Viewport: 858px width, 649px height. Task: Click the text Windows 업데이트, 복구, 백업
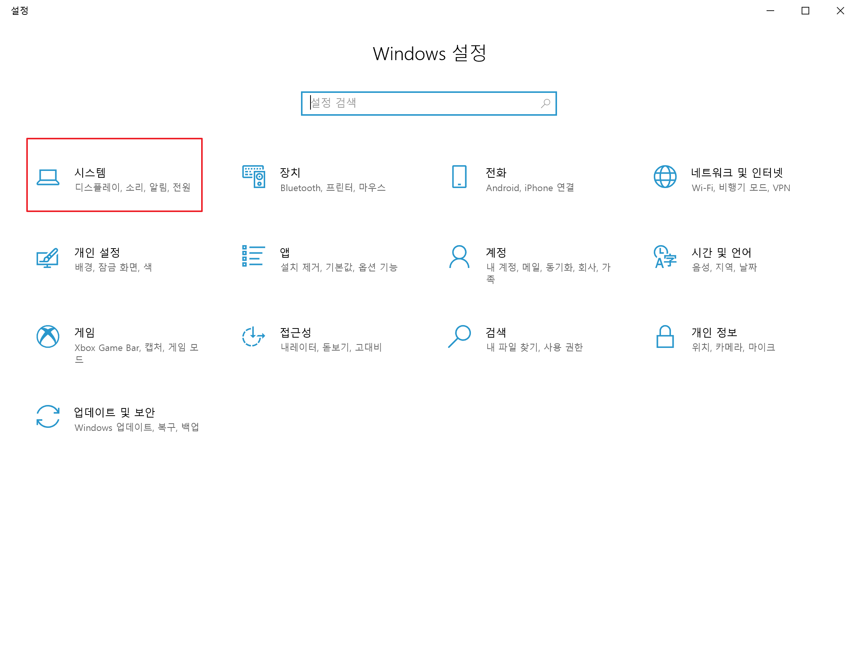pos(137,427)
